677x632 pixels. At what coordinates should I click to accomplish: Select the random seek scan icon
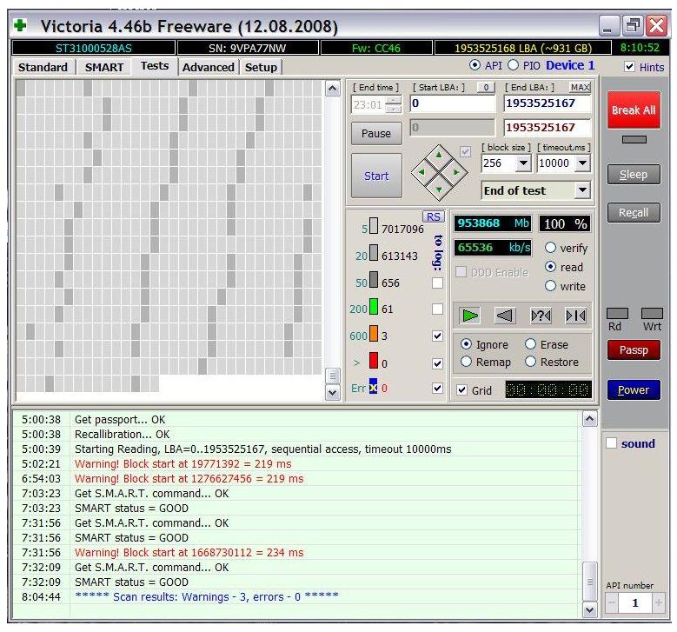click(x=541, y=316)
